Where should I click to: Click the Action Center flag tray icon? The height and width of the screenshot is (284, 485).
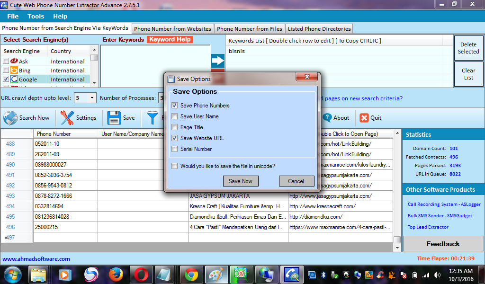point(403,275)
